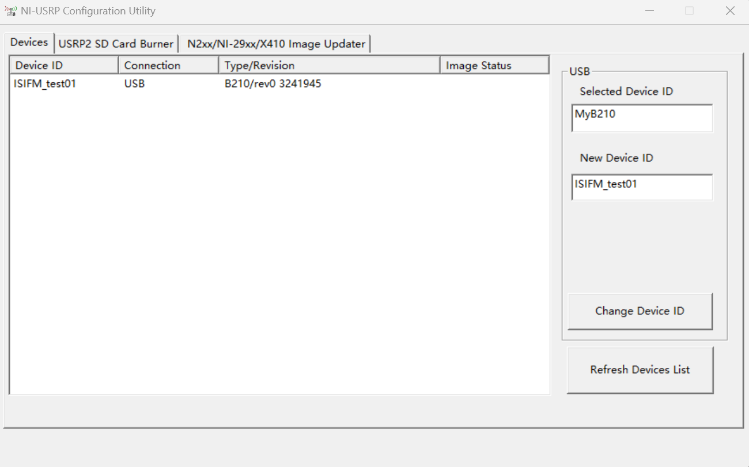Click inside the New Device ID field
The height and width of the screenshot is (467, 749).
coord(641,187)
